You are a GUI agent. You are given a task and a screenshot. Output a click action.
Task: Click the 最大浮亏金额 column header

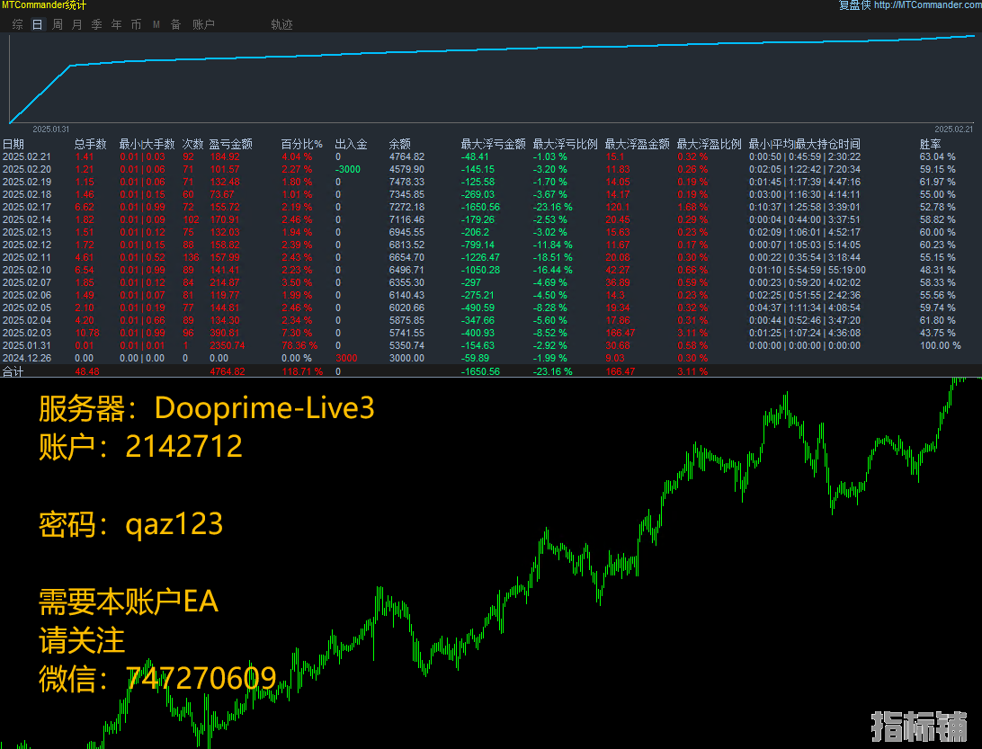tap(493, 144)
